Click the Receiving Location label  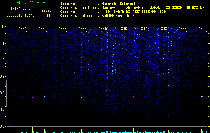pyautogui.click(x=78, y=8)
